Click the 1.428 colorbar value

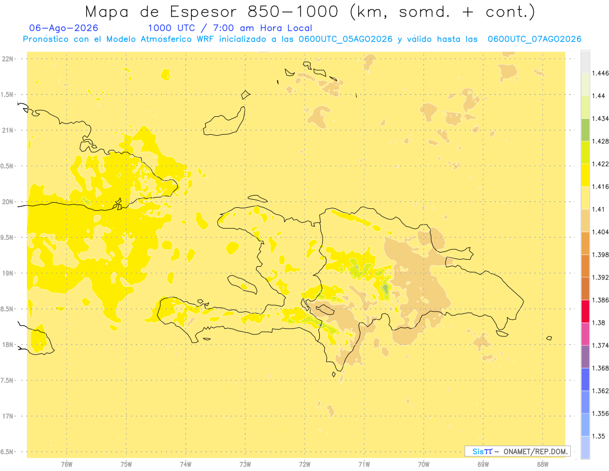(x=601, y=141)
